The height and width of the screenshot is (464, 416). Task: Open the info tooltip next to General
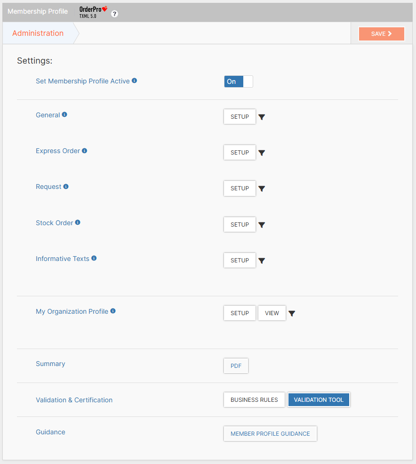click(64, 114)
